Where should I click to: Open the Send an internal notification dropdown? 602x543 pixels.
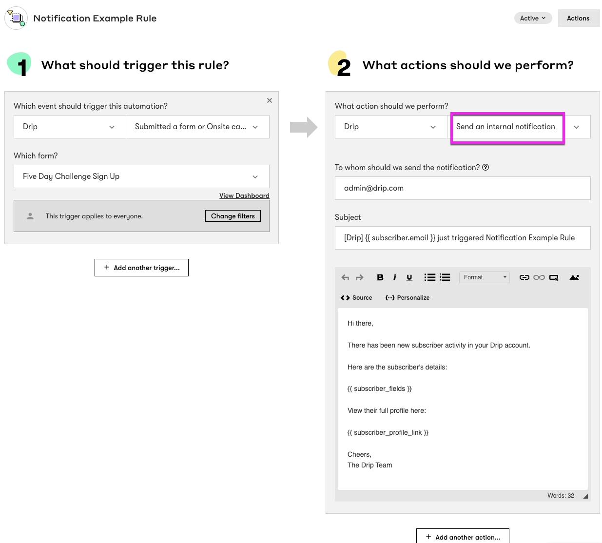[x=519, y=127]
